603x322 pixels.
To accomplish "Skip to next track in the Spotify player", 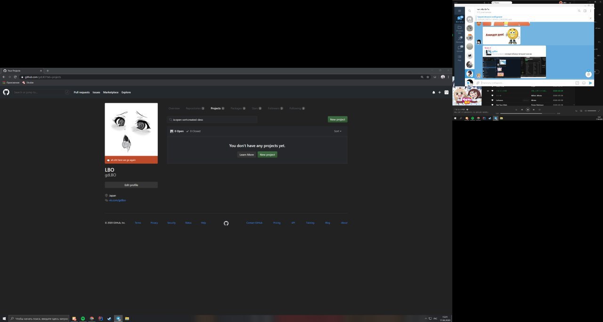I will pyautogui.click(x=534, y=109).
